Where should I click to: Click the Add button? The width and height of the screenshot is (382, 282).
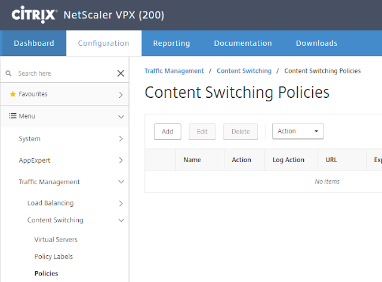pyautogui.click(x=167, y=131)
